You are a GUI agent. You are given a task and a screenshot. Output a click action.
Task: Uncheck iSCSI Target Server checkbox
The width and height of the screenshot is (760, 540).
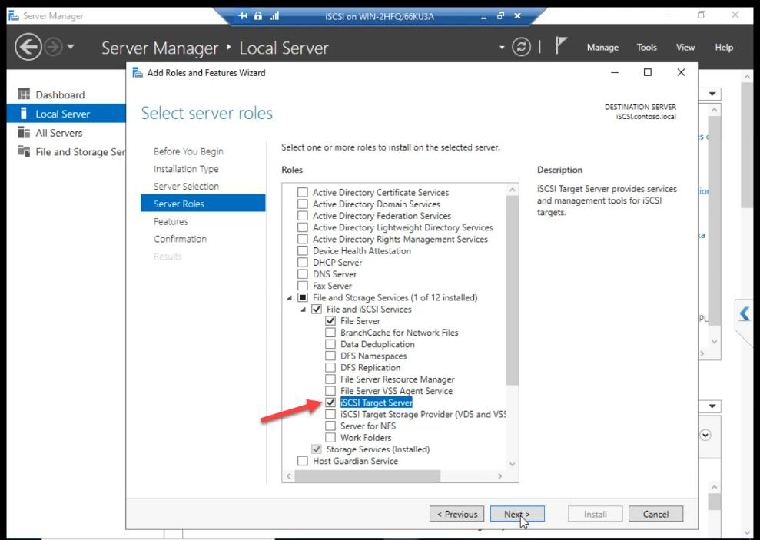[x=330, y=403]
